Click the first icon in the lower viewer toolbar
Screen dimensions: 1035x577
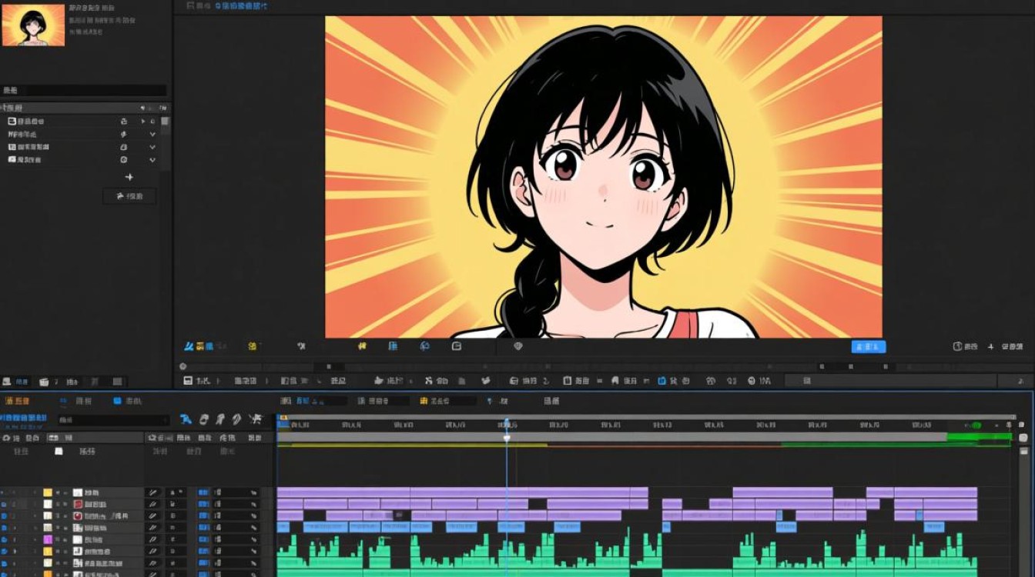click(187, 381)
